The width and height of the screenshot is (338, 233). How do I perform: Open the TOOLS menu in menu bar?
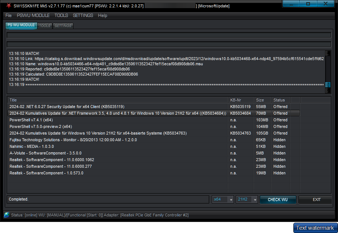click(x=61, y=15)
